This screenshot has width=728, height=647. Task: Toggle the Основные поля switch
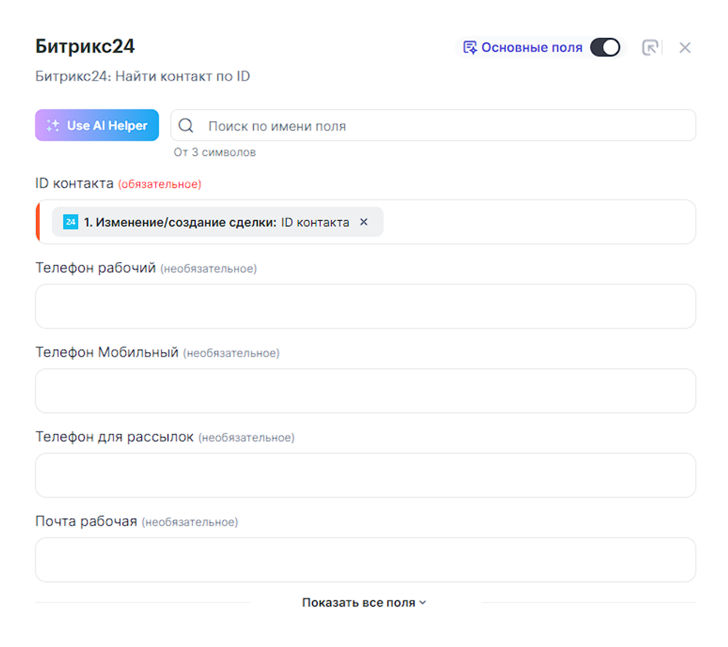tap(605, 48)
